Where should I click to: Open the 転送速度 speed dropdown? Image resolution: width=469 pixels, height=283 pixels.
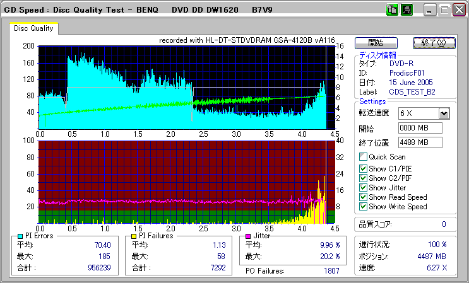(x=444, y=113)
